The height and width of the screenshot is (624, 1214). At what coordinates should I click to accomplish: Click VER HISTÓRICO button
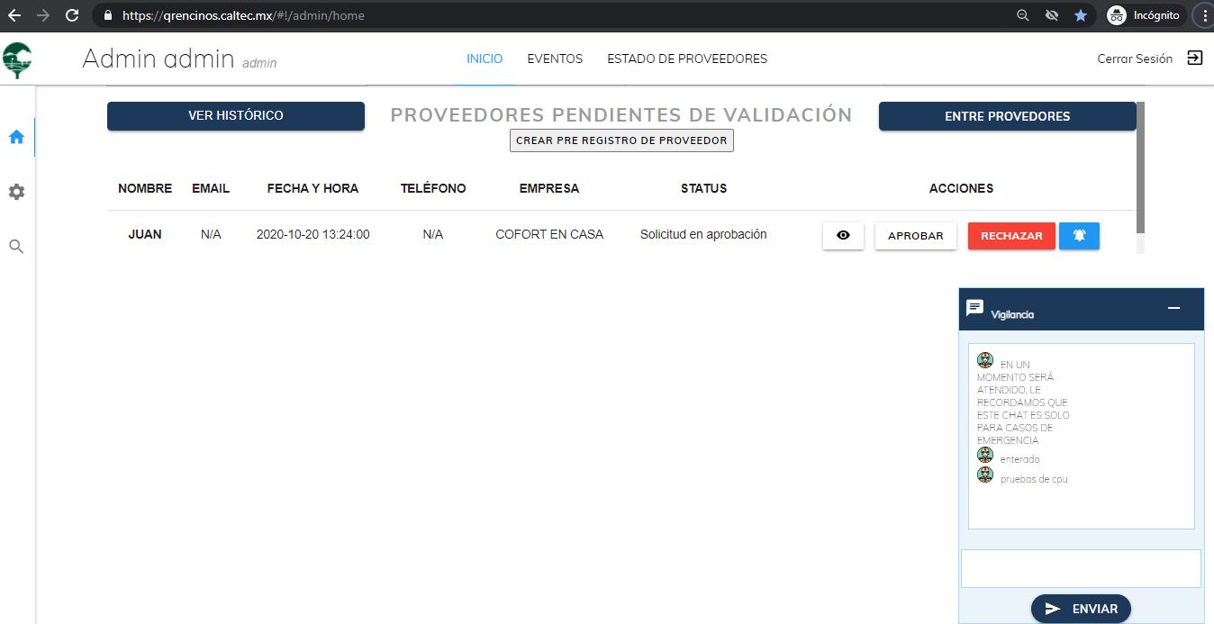pos(236,116)
